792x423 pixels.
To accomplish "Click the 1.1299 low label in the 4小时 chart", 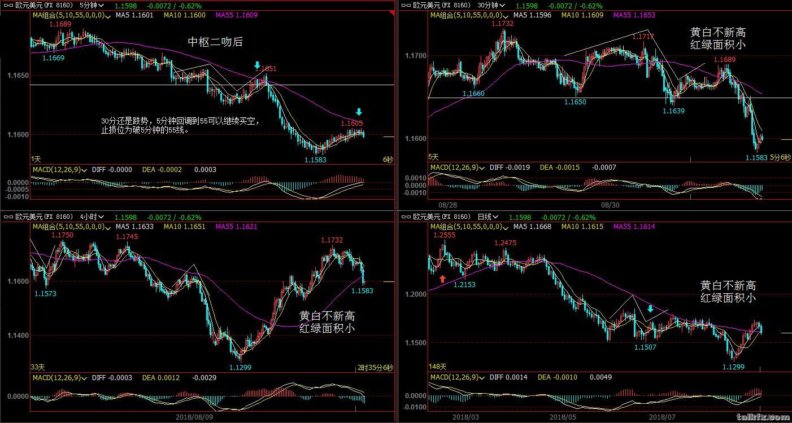I will pyautogui.click(x=240, y=368).
